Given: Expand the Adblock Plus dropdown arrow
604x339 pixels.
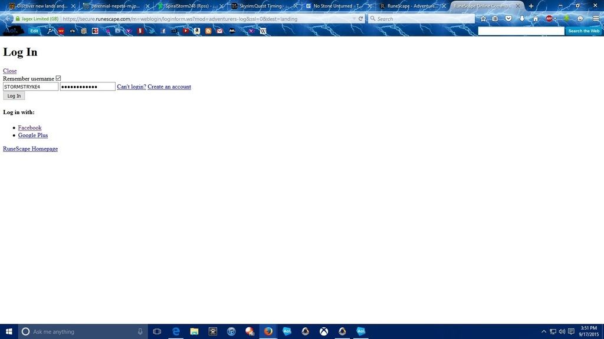Looking at the screenshot, I should [556, 19].
